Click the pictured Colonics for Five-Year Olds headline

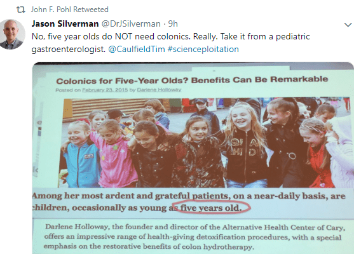(x=192, y=80)
